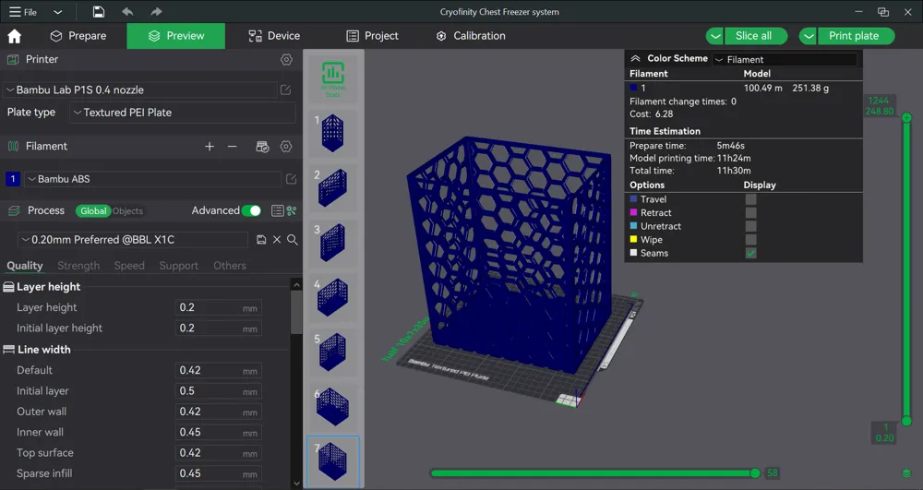Click the Sparse infill width field
Viewport: 923px width, 490px height.
pos(219,473)
